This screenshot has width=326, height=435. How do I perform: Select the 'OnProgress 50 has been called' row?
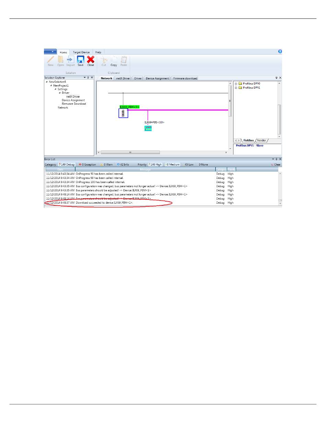click(x=162, y=174)
